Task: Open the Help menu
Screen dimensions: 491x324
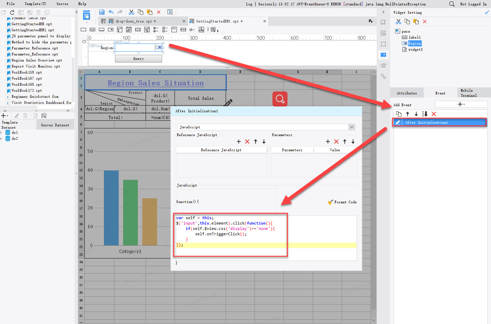Action: [x=82, y=4]
